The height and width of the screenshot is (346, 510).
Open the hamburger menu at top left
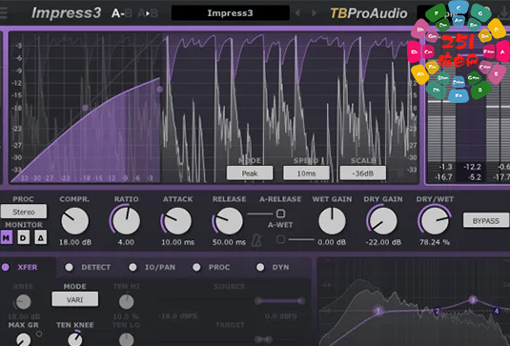click(3, 13)
